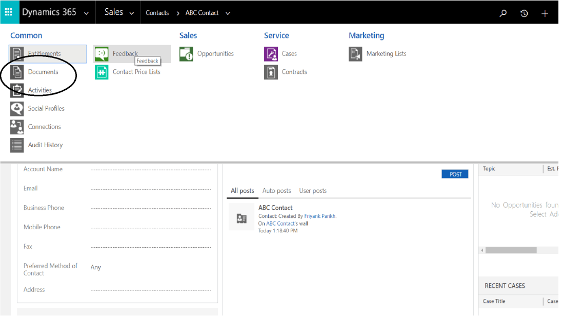Image resolution: width=564 pixels, height=317 pixels.
Task: Click the Marketing Lists icon
Action: point(355,54)
